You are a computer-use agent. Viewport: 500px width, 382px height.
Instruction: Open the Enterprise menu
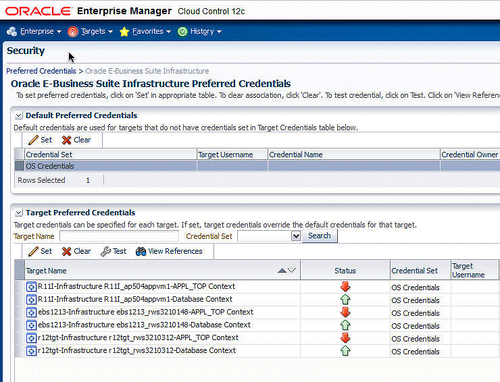point(41,31)
